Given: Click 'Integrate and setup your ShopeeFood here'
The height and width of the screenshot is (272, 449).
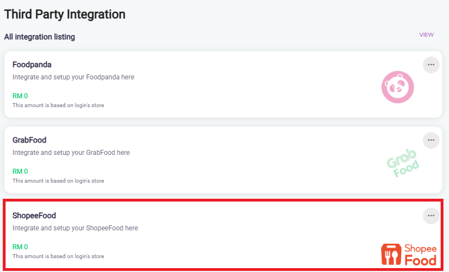Looking at the screenshot, I should (75, 228).
